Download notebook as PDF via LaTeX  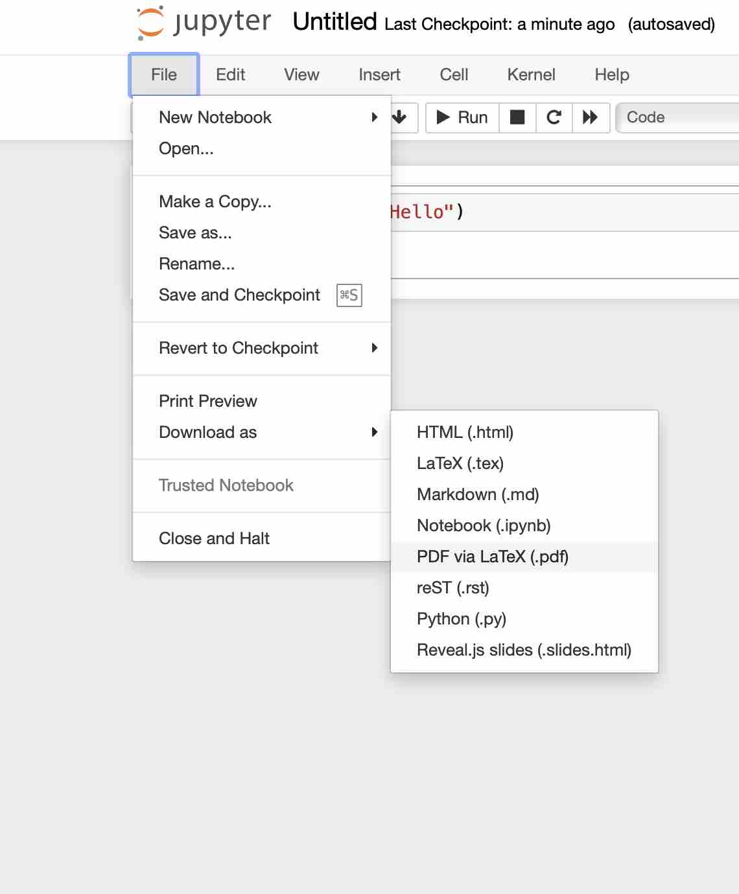click(x=493, y=556)
